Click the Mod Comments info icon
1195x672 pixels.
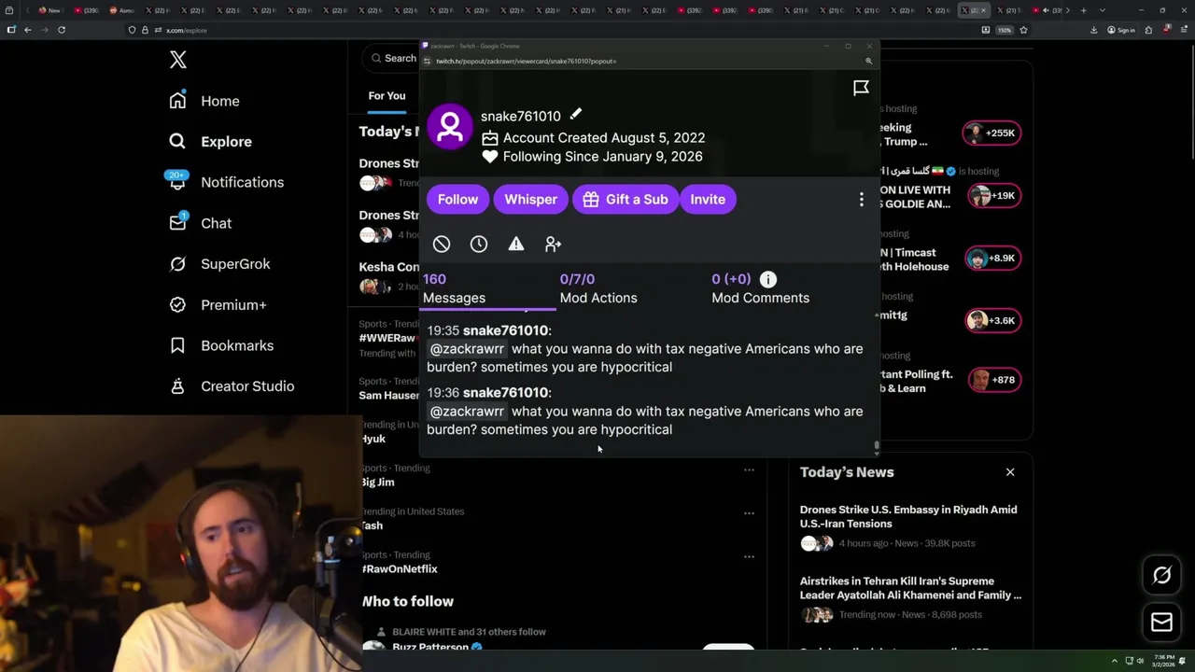click(x=767, y=279)
